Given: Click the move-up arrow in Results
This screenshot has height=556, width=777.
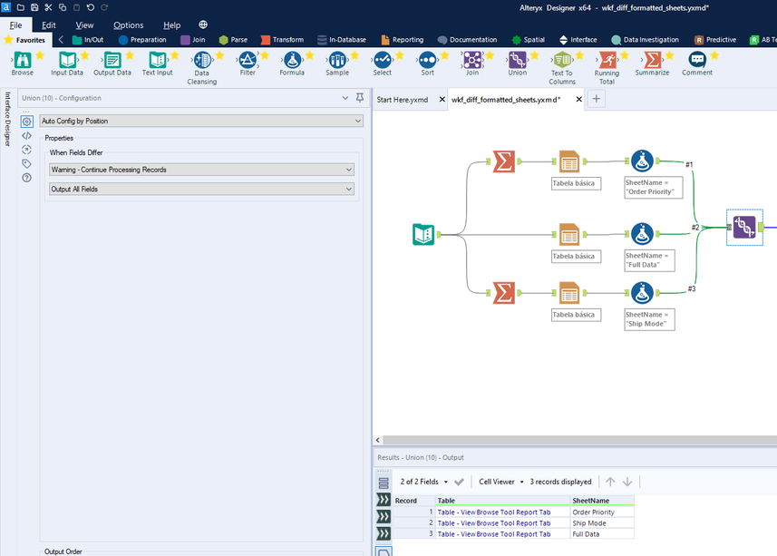Looking at the screenshot, I should point(610,482).
